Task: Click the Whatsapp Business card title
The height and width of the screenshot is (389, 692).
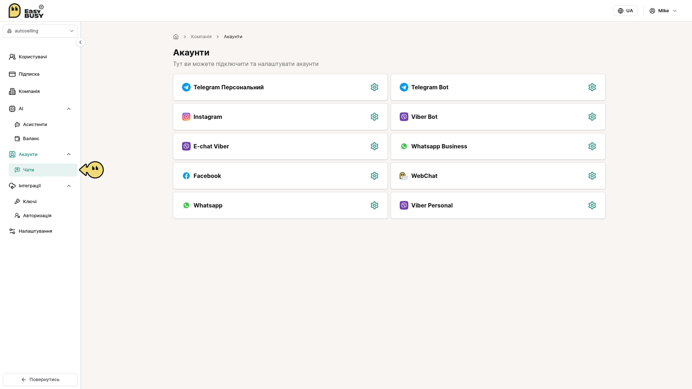Action: (439, 146)
